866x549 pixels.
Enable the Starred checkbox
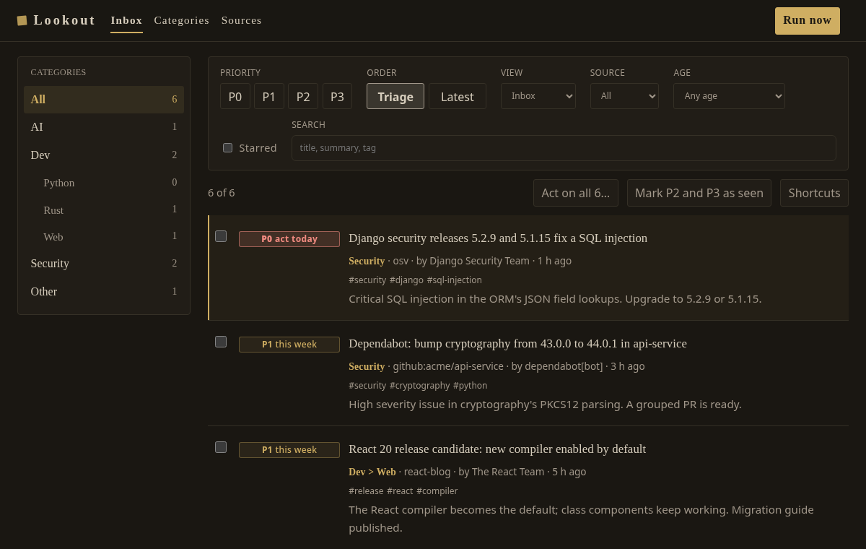pyautogui.click(x=228, y=148)
